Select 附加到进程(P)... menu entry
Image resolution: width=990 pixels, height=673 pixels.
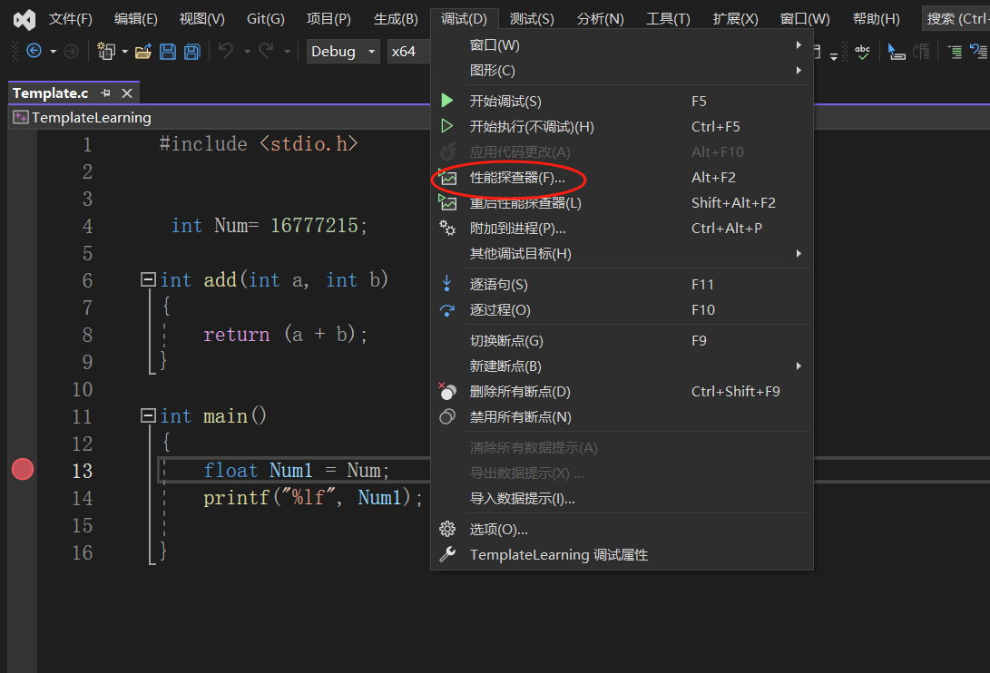tap(622, 228)
